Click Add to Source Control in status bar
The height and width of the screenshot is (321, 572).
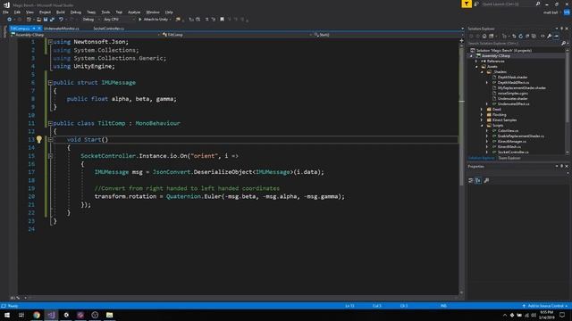545,306
